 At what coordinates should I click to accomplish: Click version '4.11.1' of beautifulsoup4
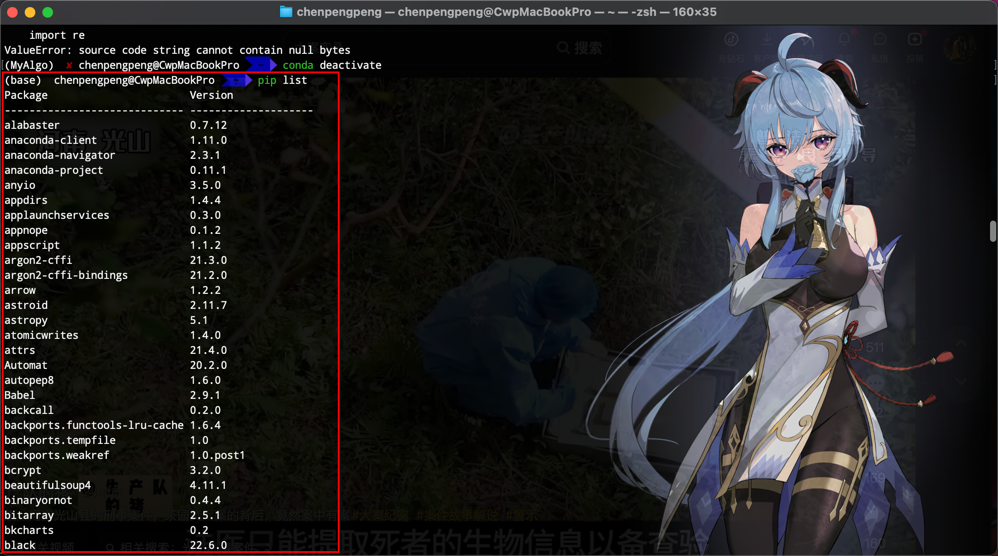208,485
